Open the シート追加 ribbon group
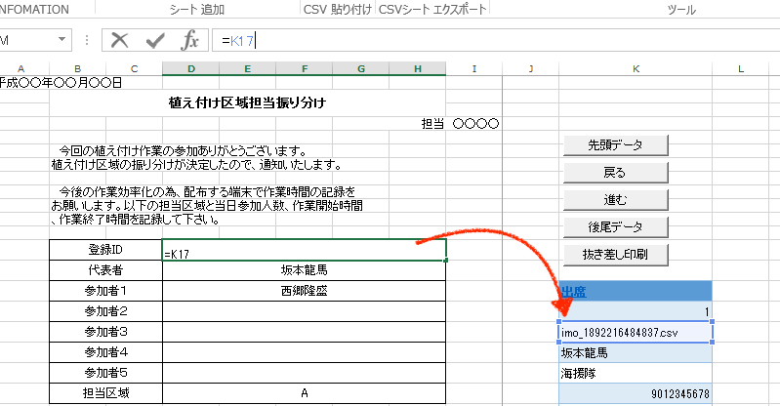This screenshot has width=780, height=406. 196,10
